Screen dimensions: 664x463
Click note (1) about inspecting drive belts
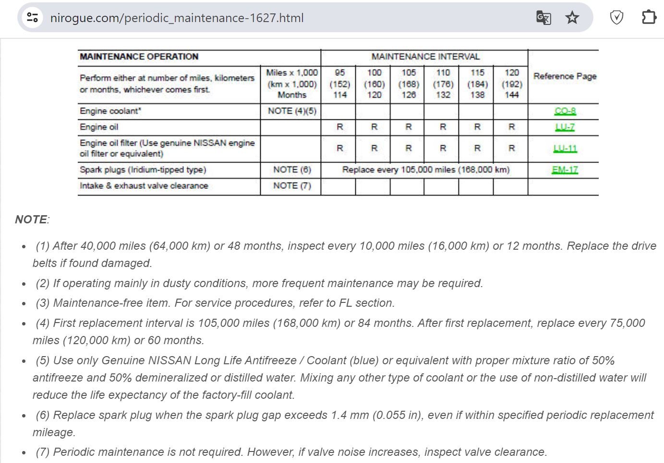click(x=344, y=255)
